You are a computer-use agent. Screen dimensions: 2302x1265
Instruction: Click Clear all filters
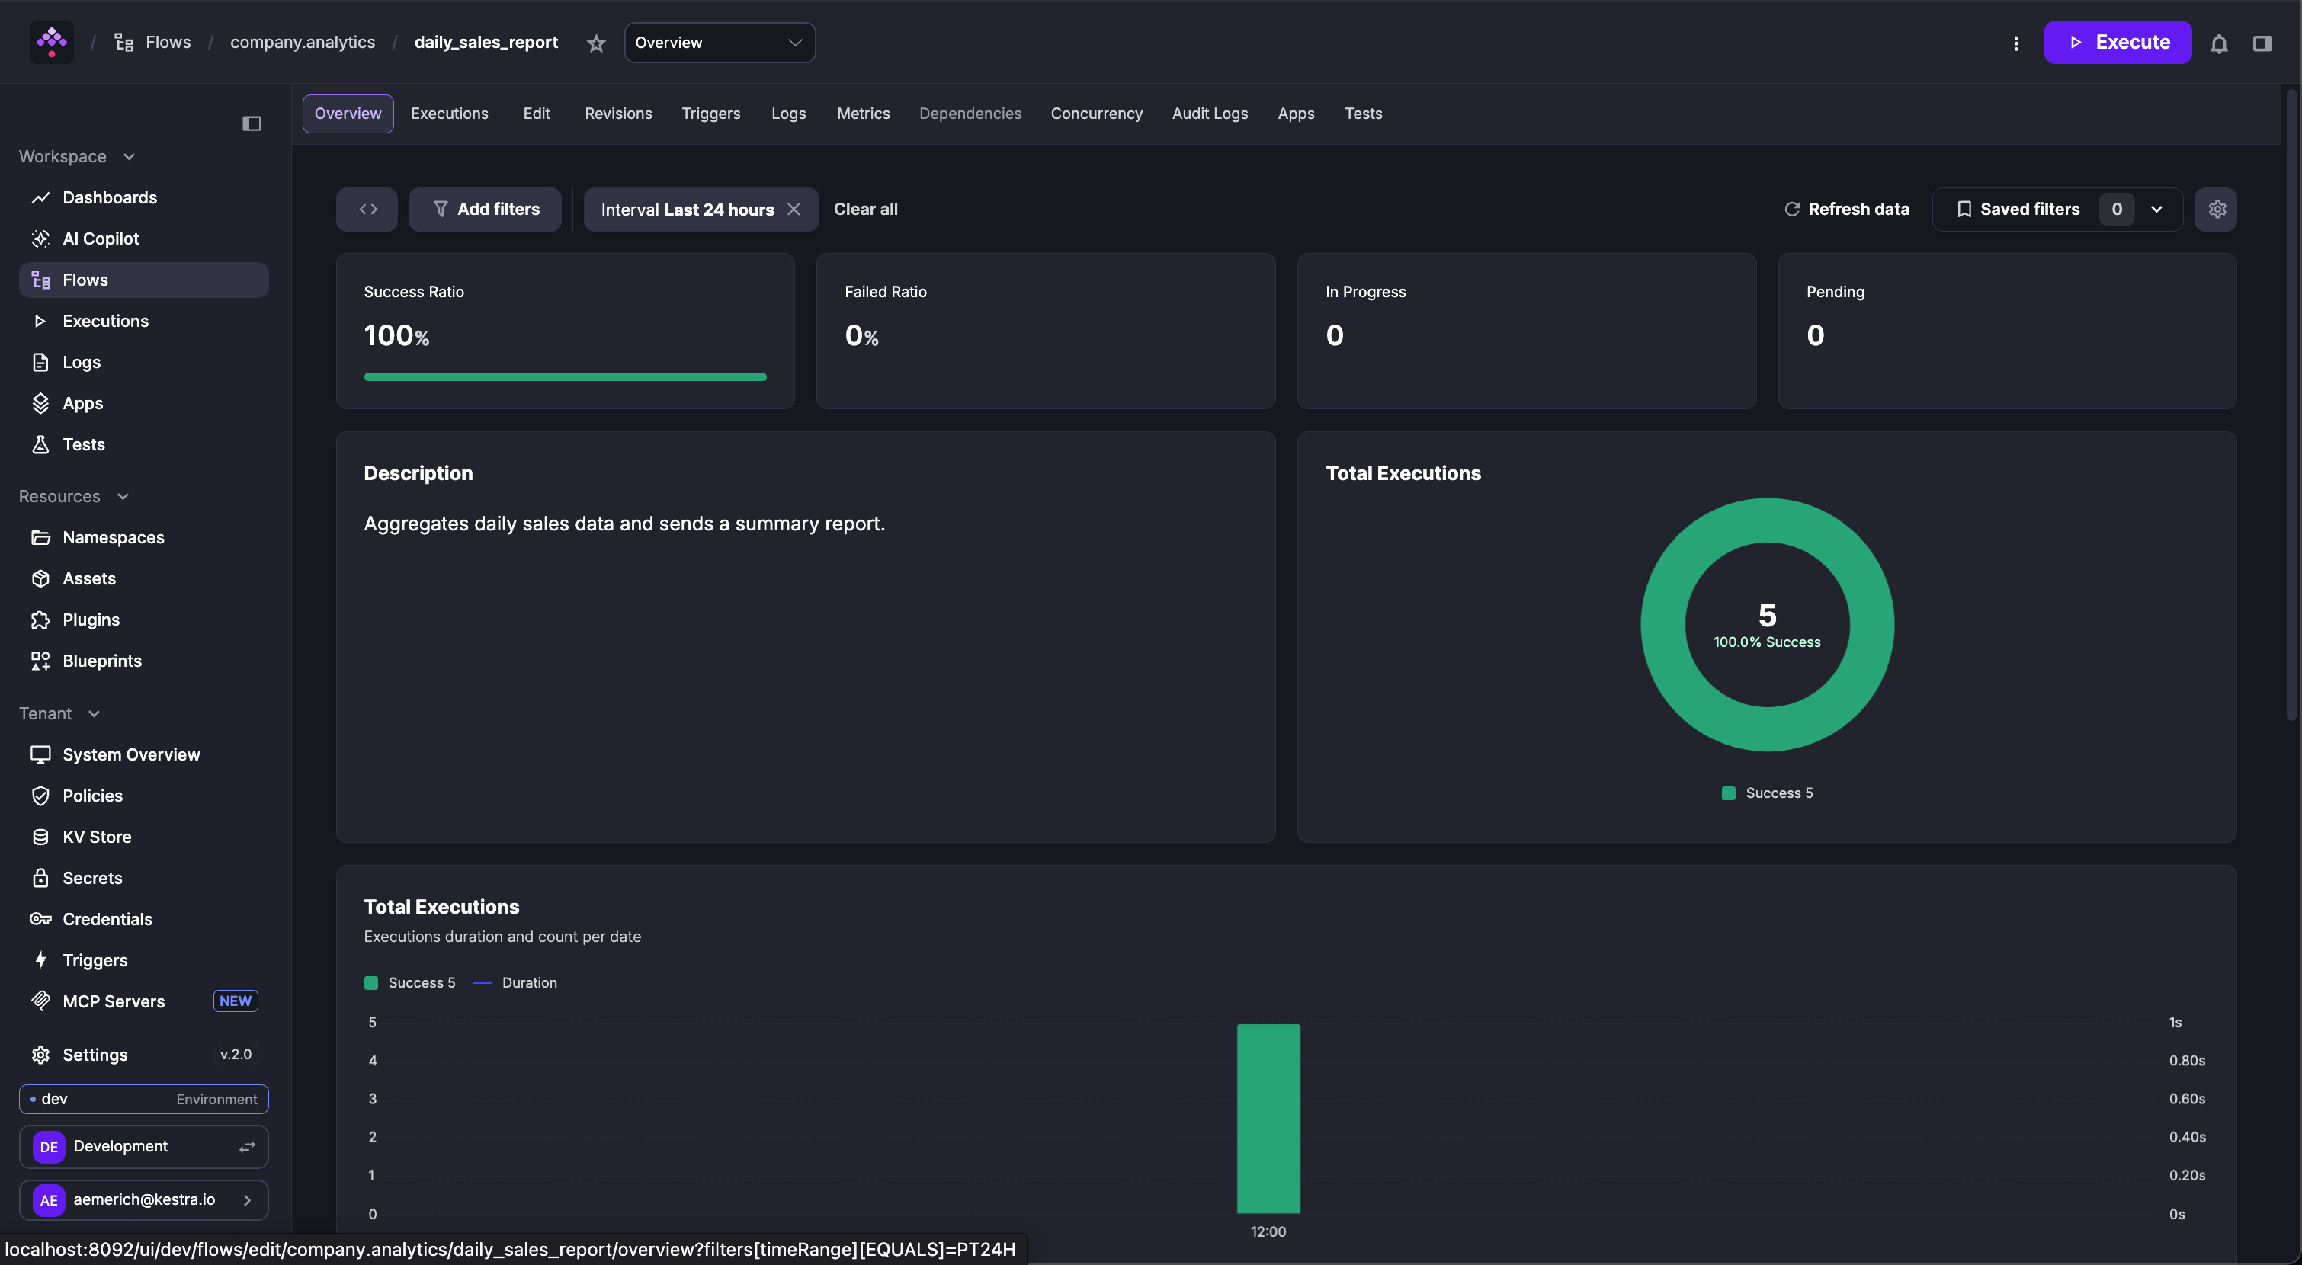[865, 209]
